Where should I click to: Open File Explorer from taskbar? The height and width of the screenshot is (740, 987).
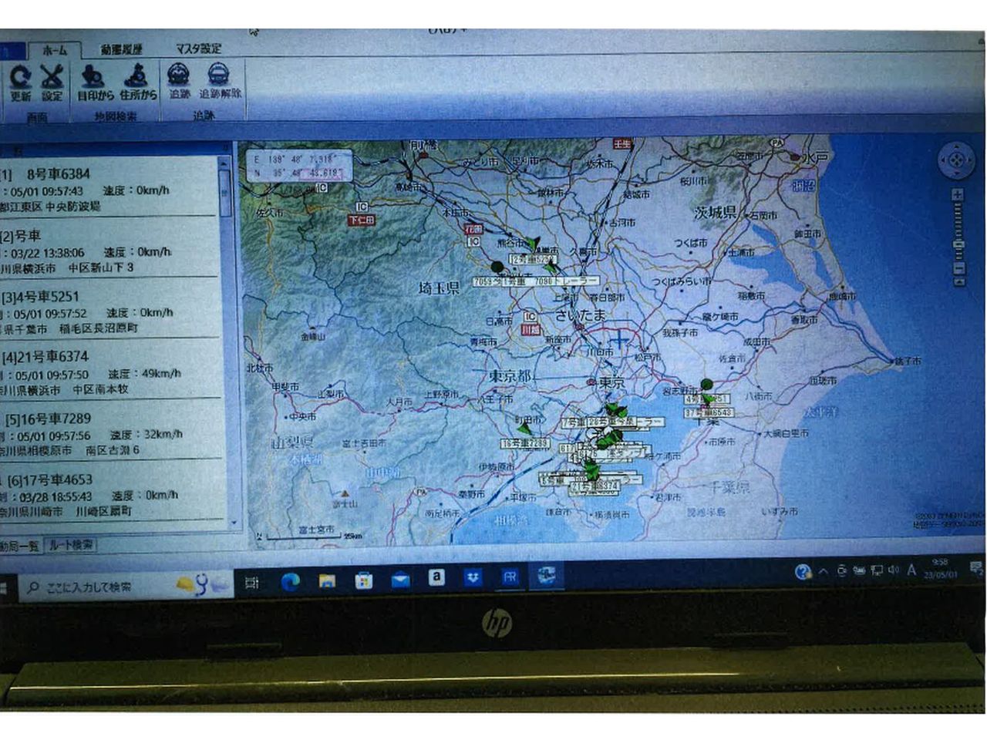(x=327, y=580)
